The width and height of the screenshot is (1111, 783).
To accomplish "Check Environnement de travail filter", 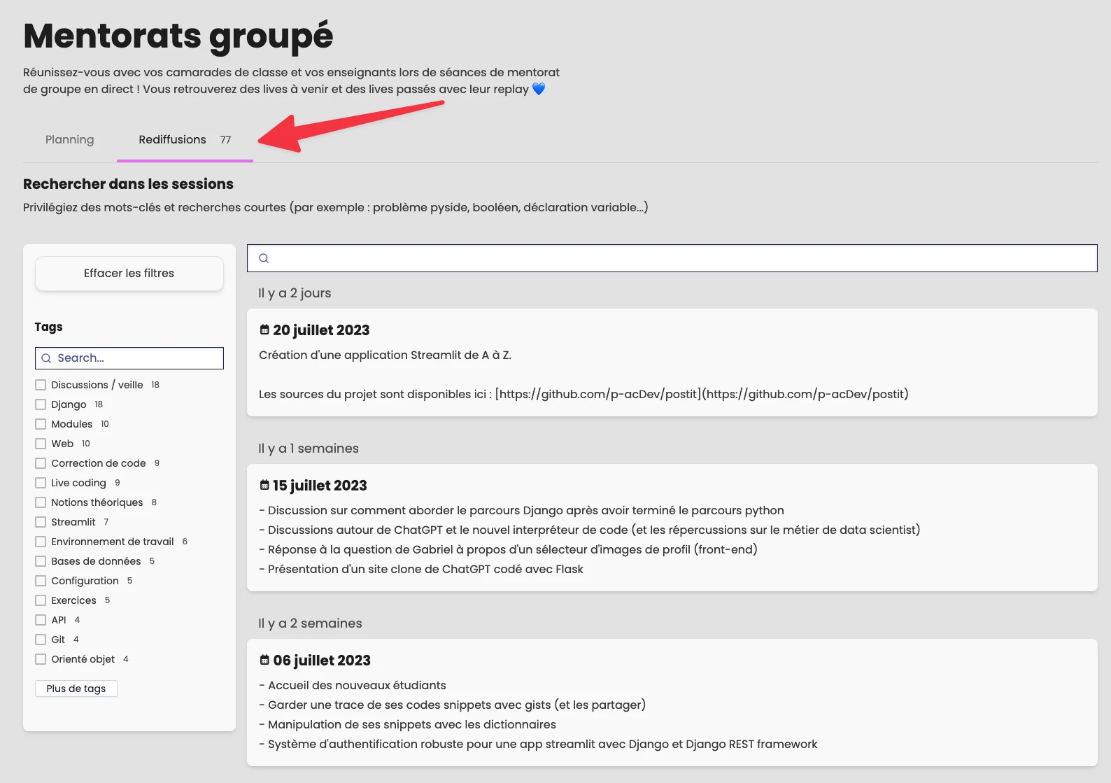I will click(x=41, y=542).
